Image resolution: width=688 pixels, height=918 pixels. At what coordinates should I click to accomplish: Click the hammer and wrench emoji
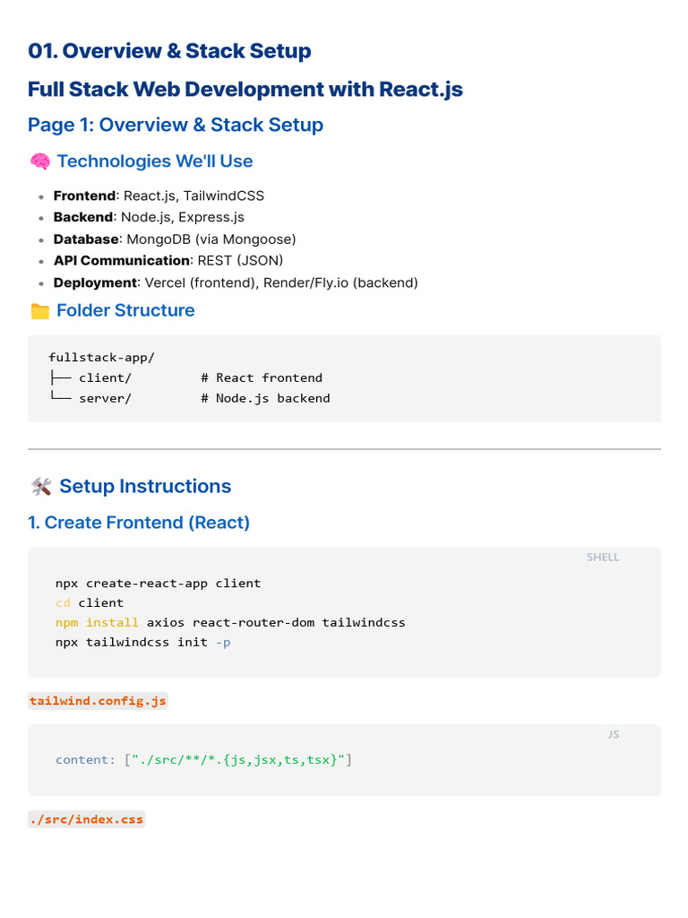tap(40, 487)
